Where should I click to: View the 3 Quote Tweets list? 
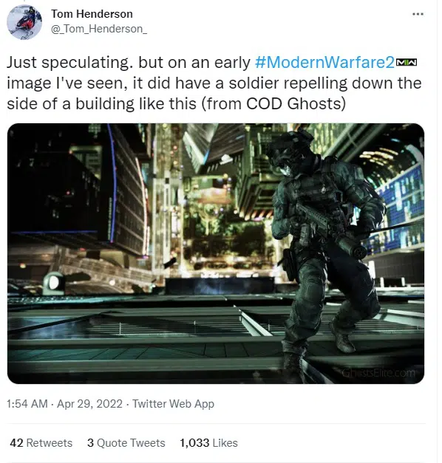[126, 443]
